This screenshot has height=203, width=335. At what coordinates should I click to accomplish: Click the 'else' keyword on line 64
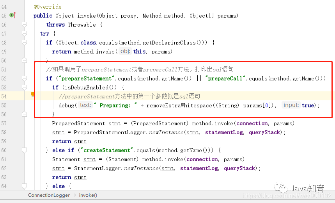58,186
